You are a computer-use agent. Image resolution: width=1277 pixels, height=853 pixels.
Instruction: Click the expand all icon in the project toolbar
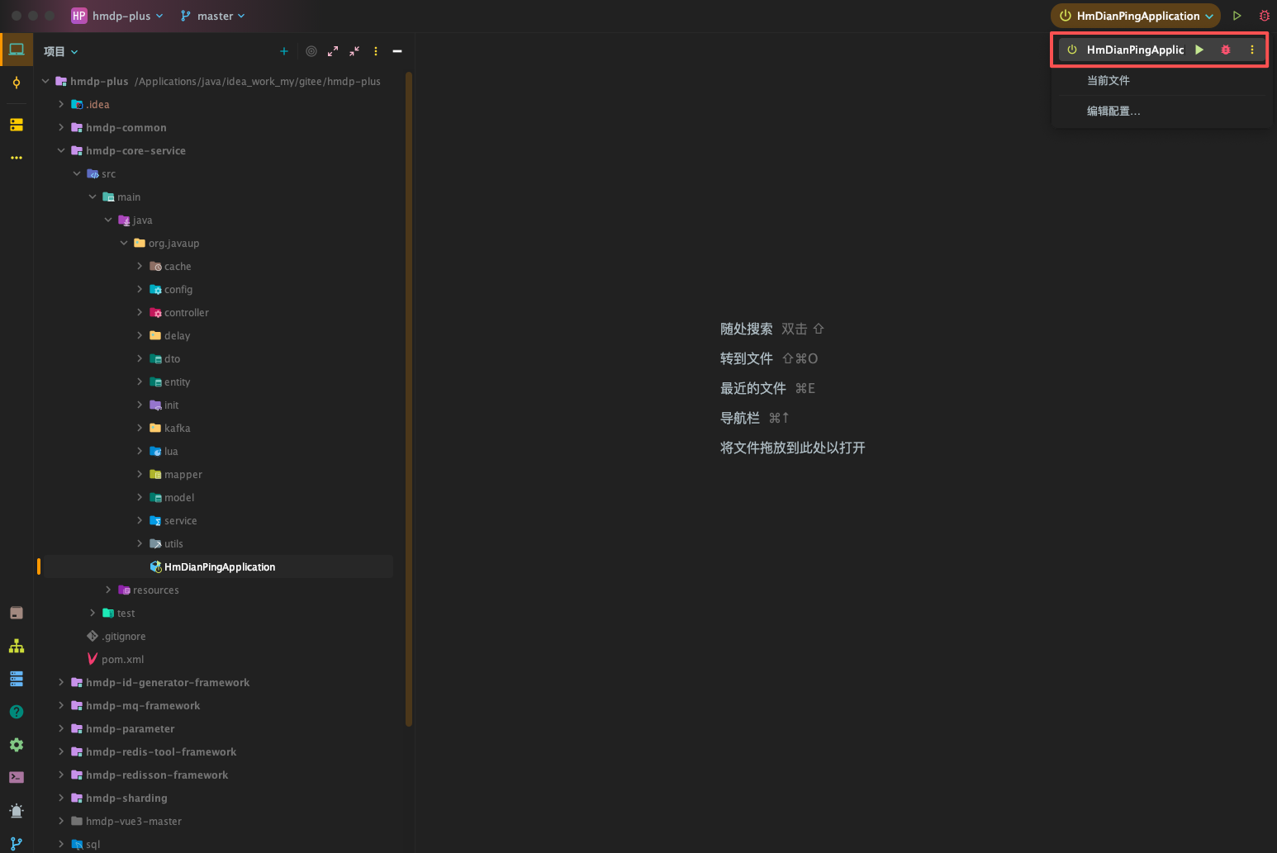[x=333, y=51]
